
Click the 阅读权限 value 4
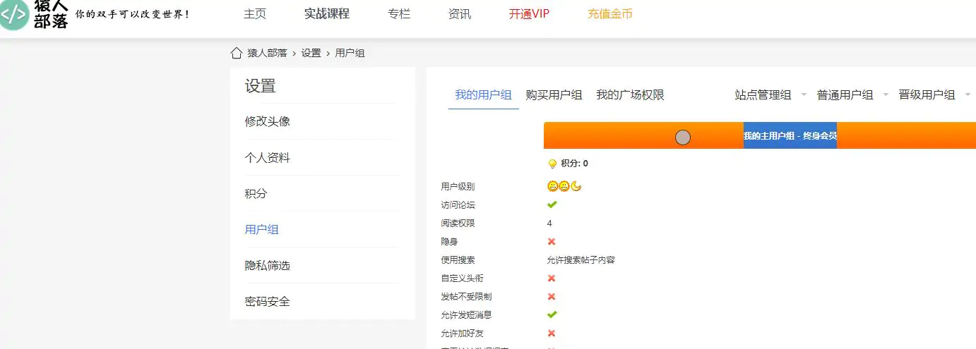pos(549,223)
